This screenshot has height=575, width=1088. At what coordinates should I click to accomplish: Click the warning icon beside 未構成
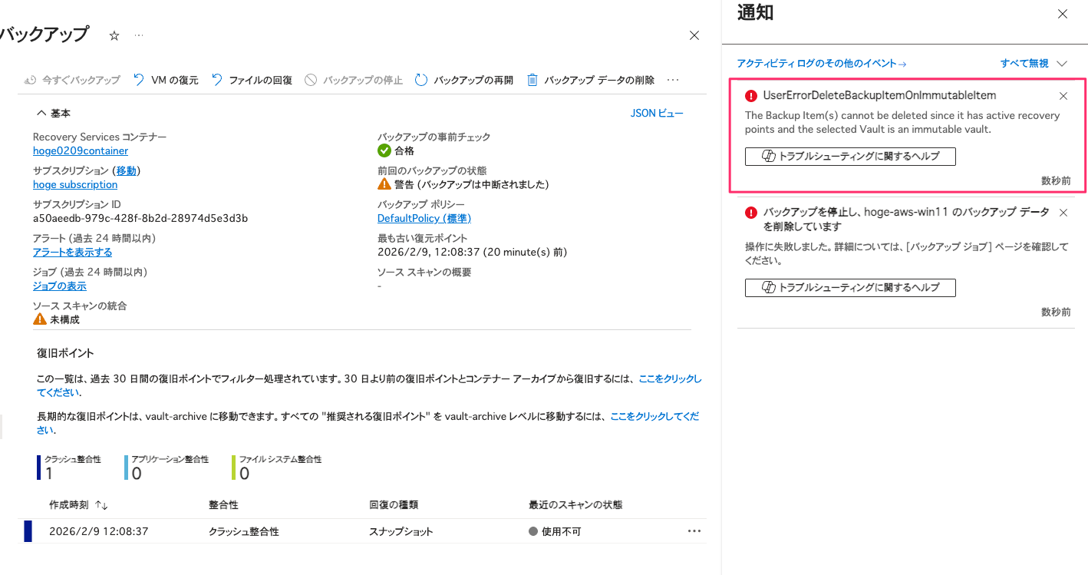[38, 319]
